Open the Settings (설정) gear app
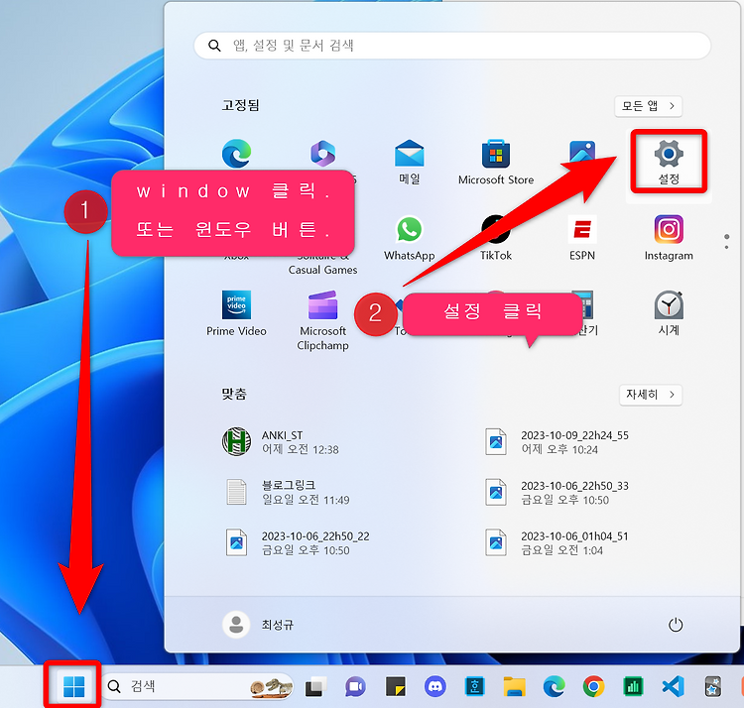 669,163
